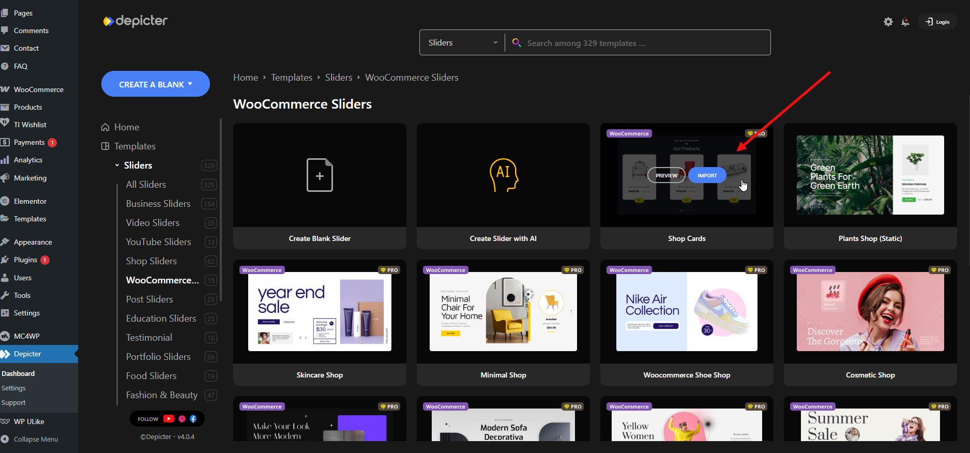This screenshot has width=970, height=453.
Task: Select Portfolio Sliders category
Action: point(158,357)
